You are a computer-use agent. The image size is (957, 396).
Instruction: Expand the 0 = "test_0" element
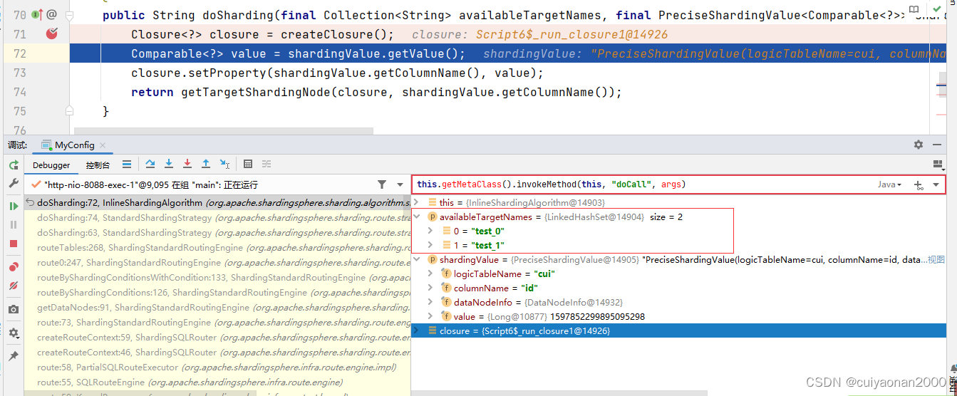[x=430, y=231]
